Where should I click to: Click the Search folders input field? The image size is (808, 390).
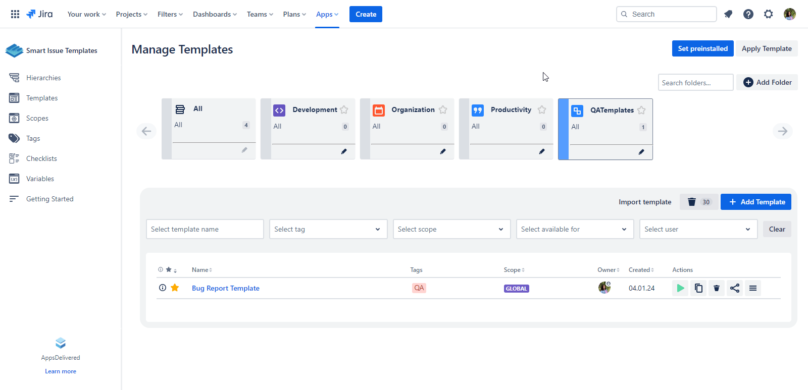695,83
